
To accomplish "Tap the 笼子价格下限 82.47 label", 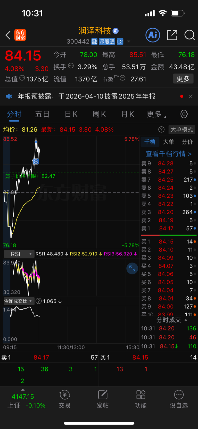I will tap(30, 176).
